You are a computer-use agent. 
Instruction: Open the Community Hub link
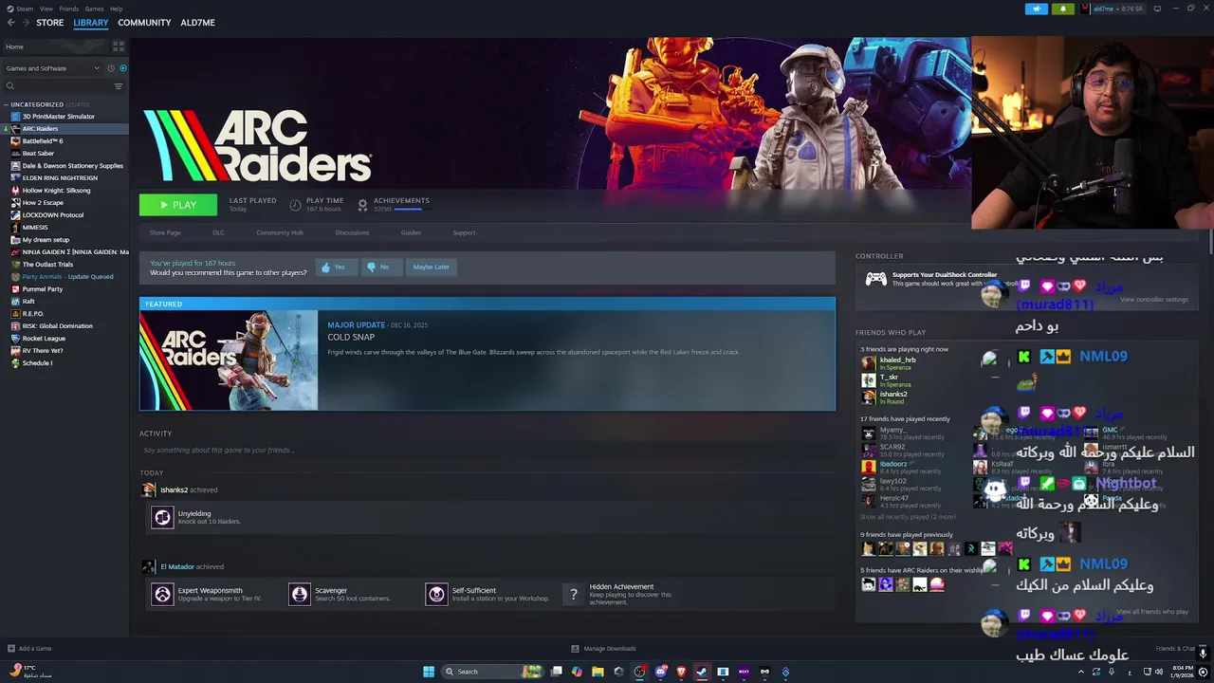point(280,232)
